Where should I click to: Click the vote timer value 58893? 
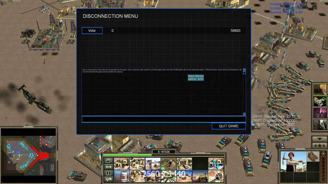(x=235, y=31)
